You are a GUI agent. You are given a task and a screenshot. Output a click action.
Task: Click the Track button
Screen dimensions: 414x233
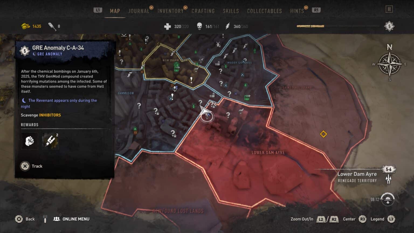[x=31, y=166]
